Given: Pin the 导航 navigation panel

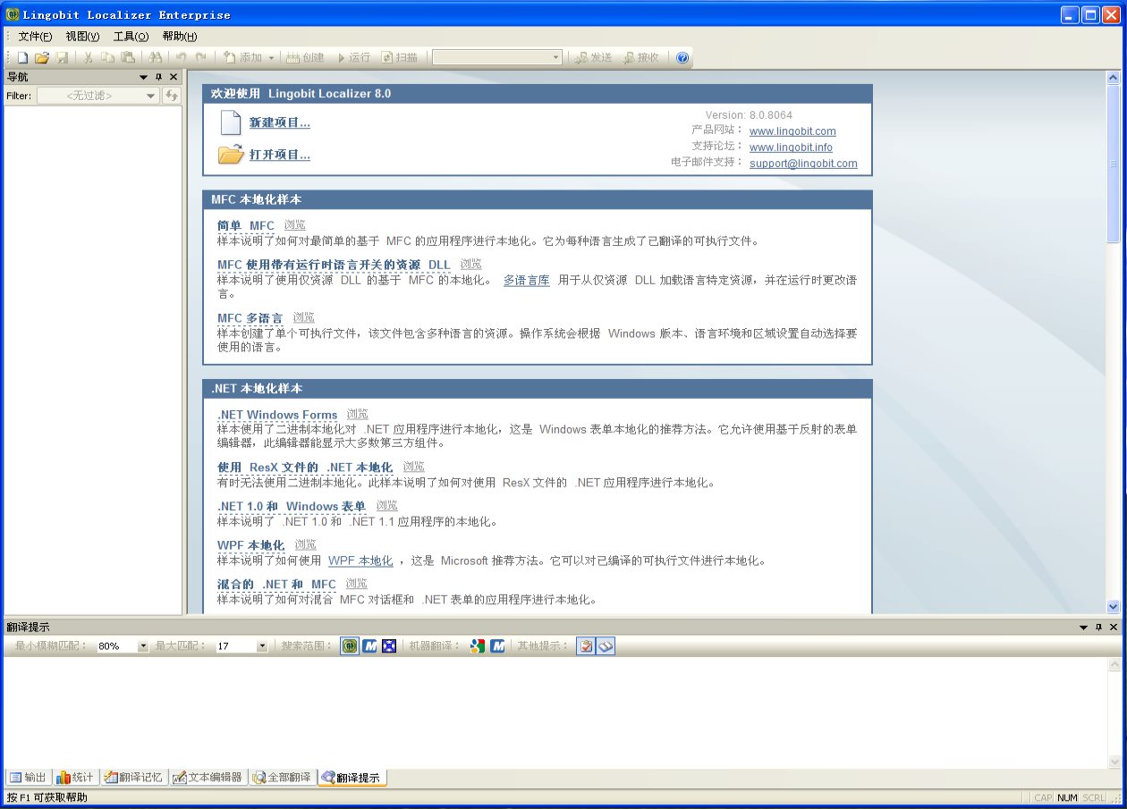Looking at the screenshot, I should [158, 77].
